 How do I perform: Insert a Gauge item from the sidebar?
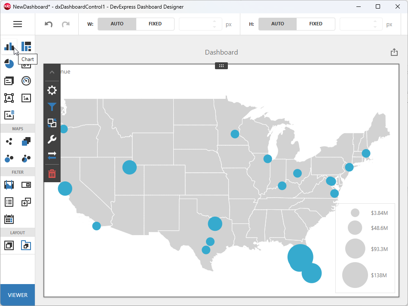click(x=26, y=81)
